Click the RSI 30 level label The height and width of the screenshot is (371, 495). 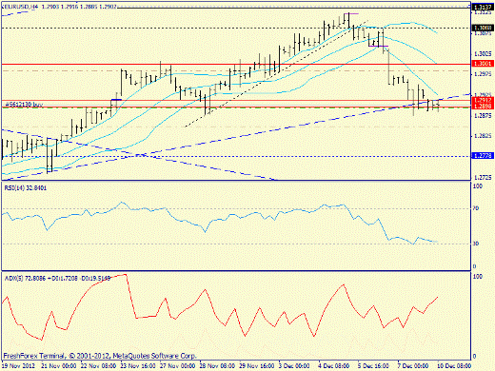pos(476,244)
